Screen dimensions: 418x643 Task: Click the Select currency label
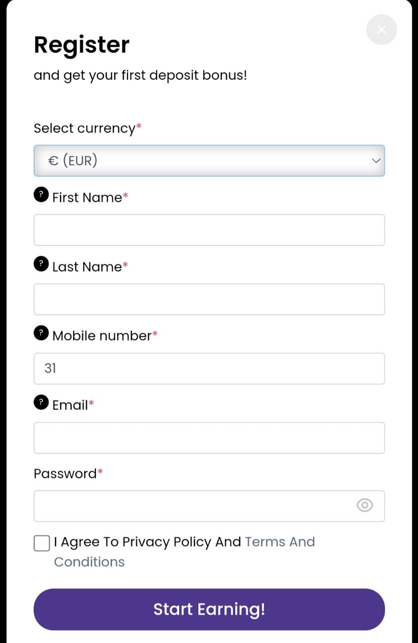click(84, 129)
